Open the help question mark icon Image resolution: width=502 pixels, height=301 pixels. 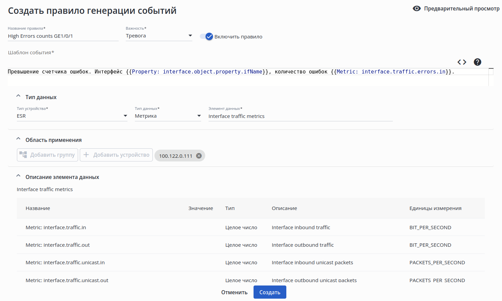coord(477,62)
